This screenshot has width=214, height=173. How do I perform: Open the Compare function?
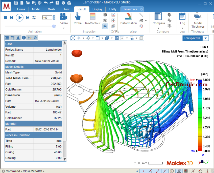point(158,18)
